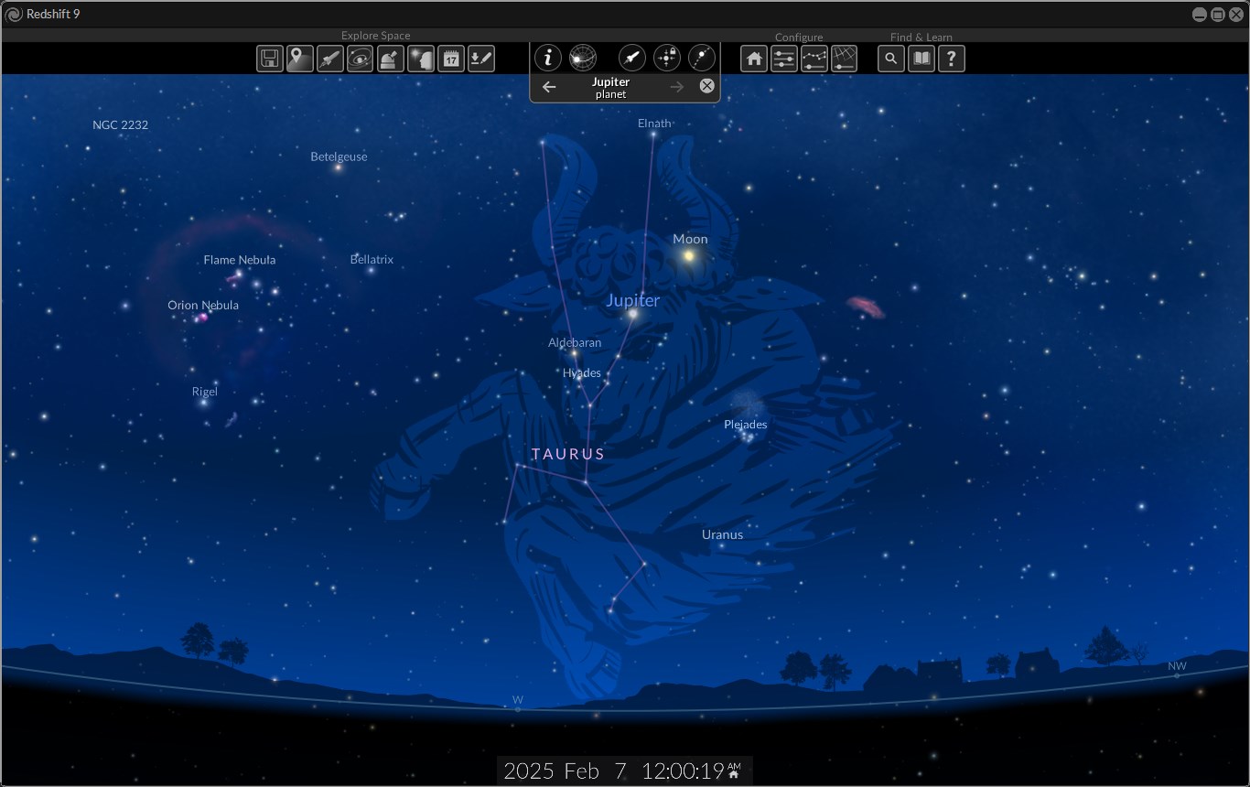
Task: Open the settings sliders icon
Action: point(784,59)
